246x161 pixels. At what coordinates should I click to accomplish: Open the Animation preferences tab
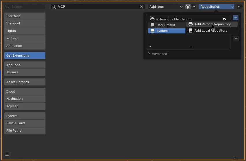(x=25, y=46)
